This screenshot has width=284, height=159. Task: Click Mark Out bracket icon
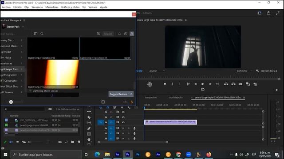pyautogui.click(x=179, y=84)
